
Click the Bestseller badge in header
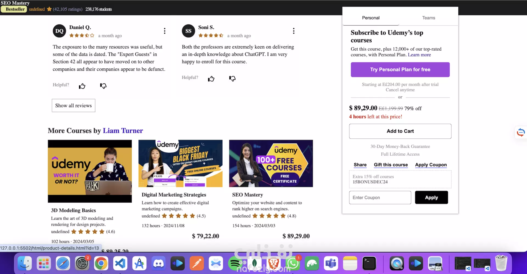(14, 9)
